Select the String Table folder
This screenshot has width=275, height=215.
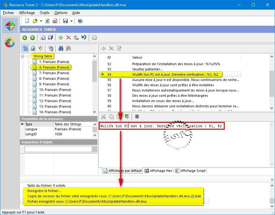[x=43, y=56]
